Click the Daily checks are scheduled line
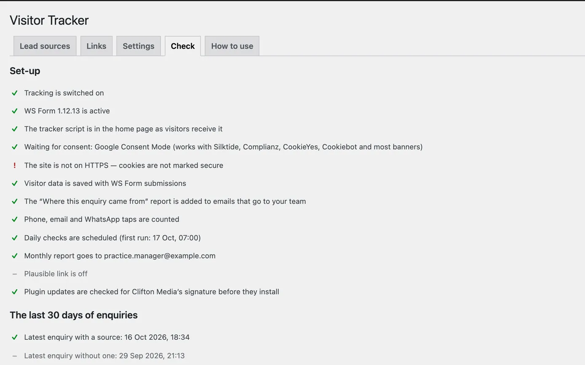Viewport: 585px width, 365px height. point(112,238)
